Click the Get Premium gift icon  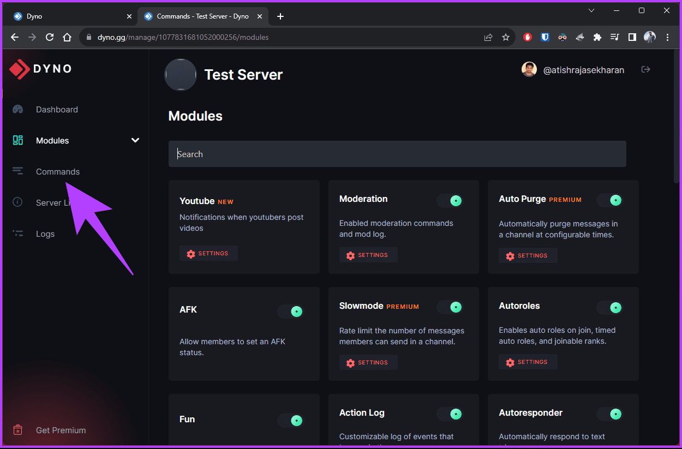pyautogui.click(x=17, y=430)
